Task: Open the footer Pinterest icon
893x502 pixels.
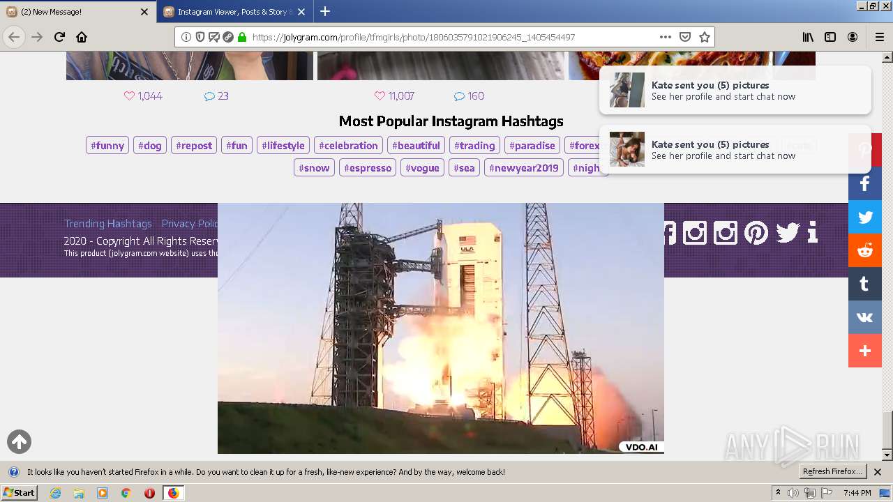Action: [756, 232]
